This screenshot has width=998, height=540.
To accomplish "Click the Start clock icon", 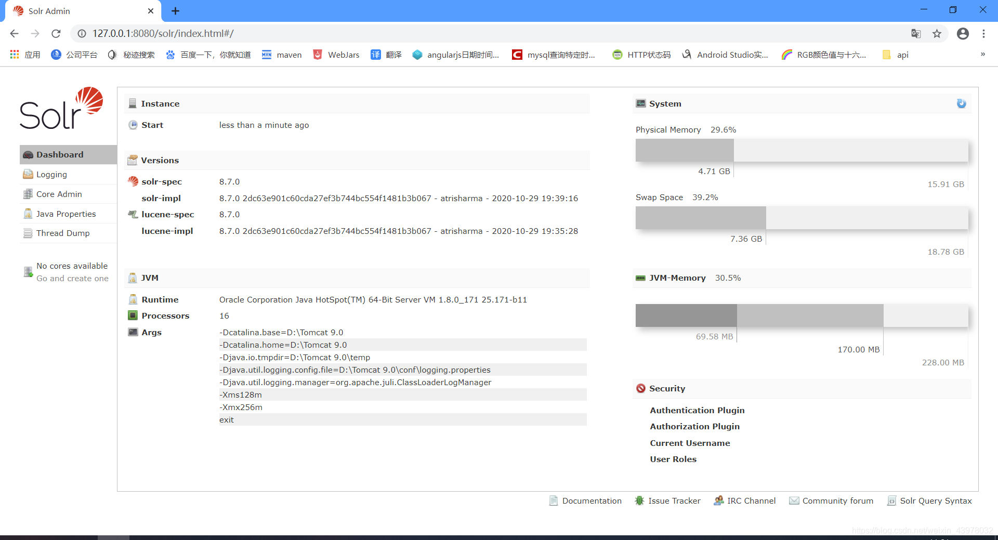I will (133, 125).
